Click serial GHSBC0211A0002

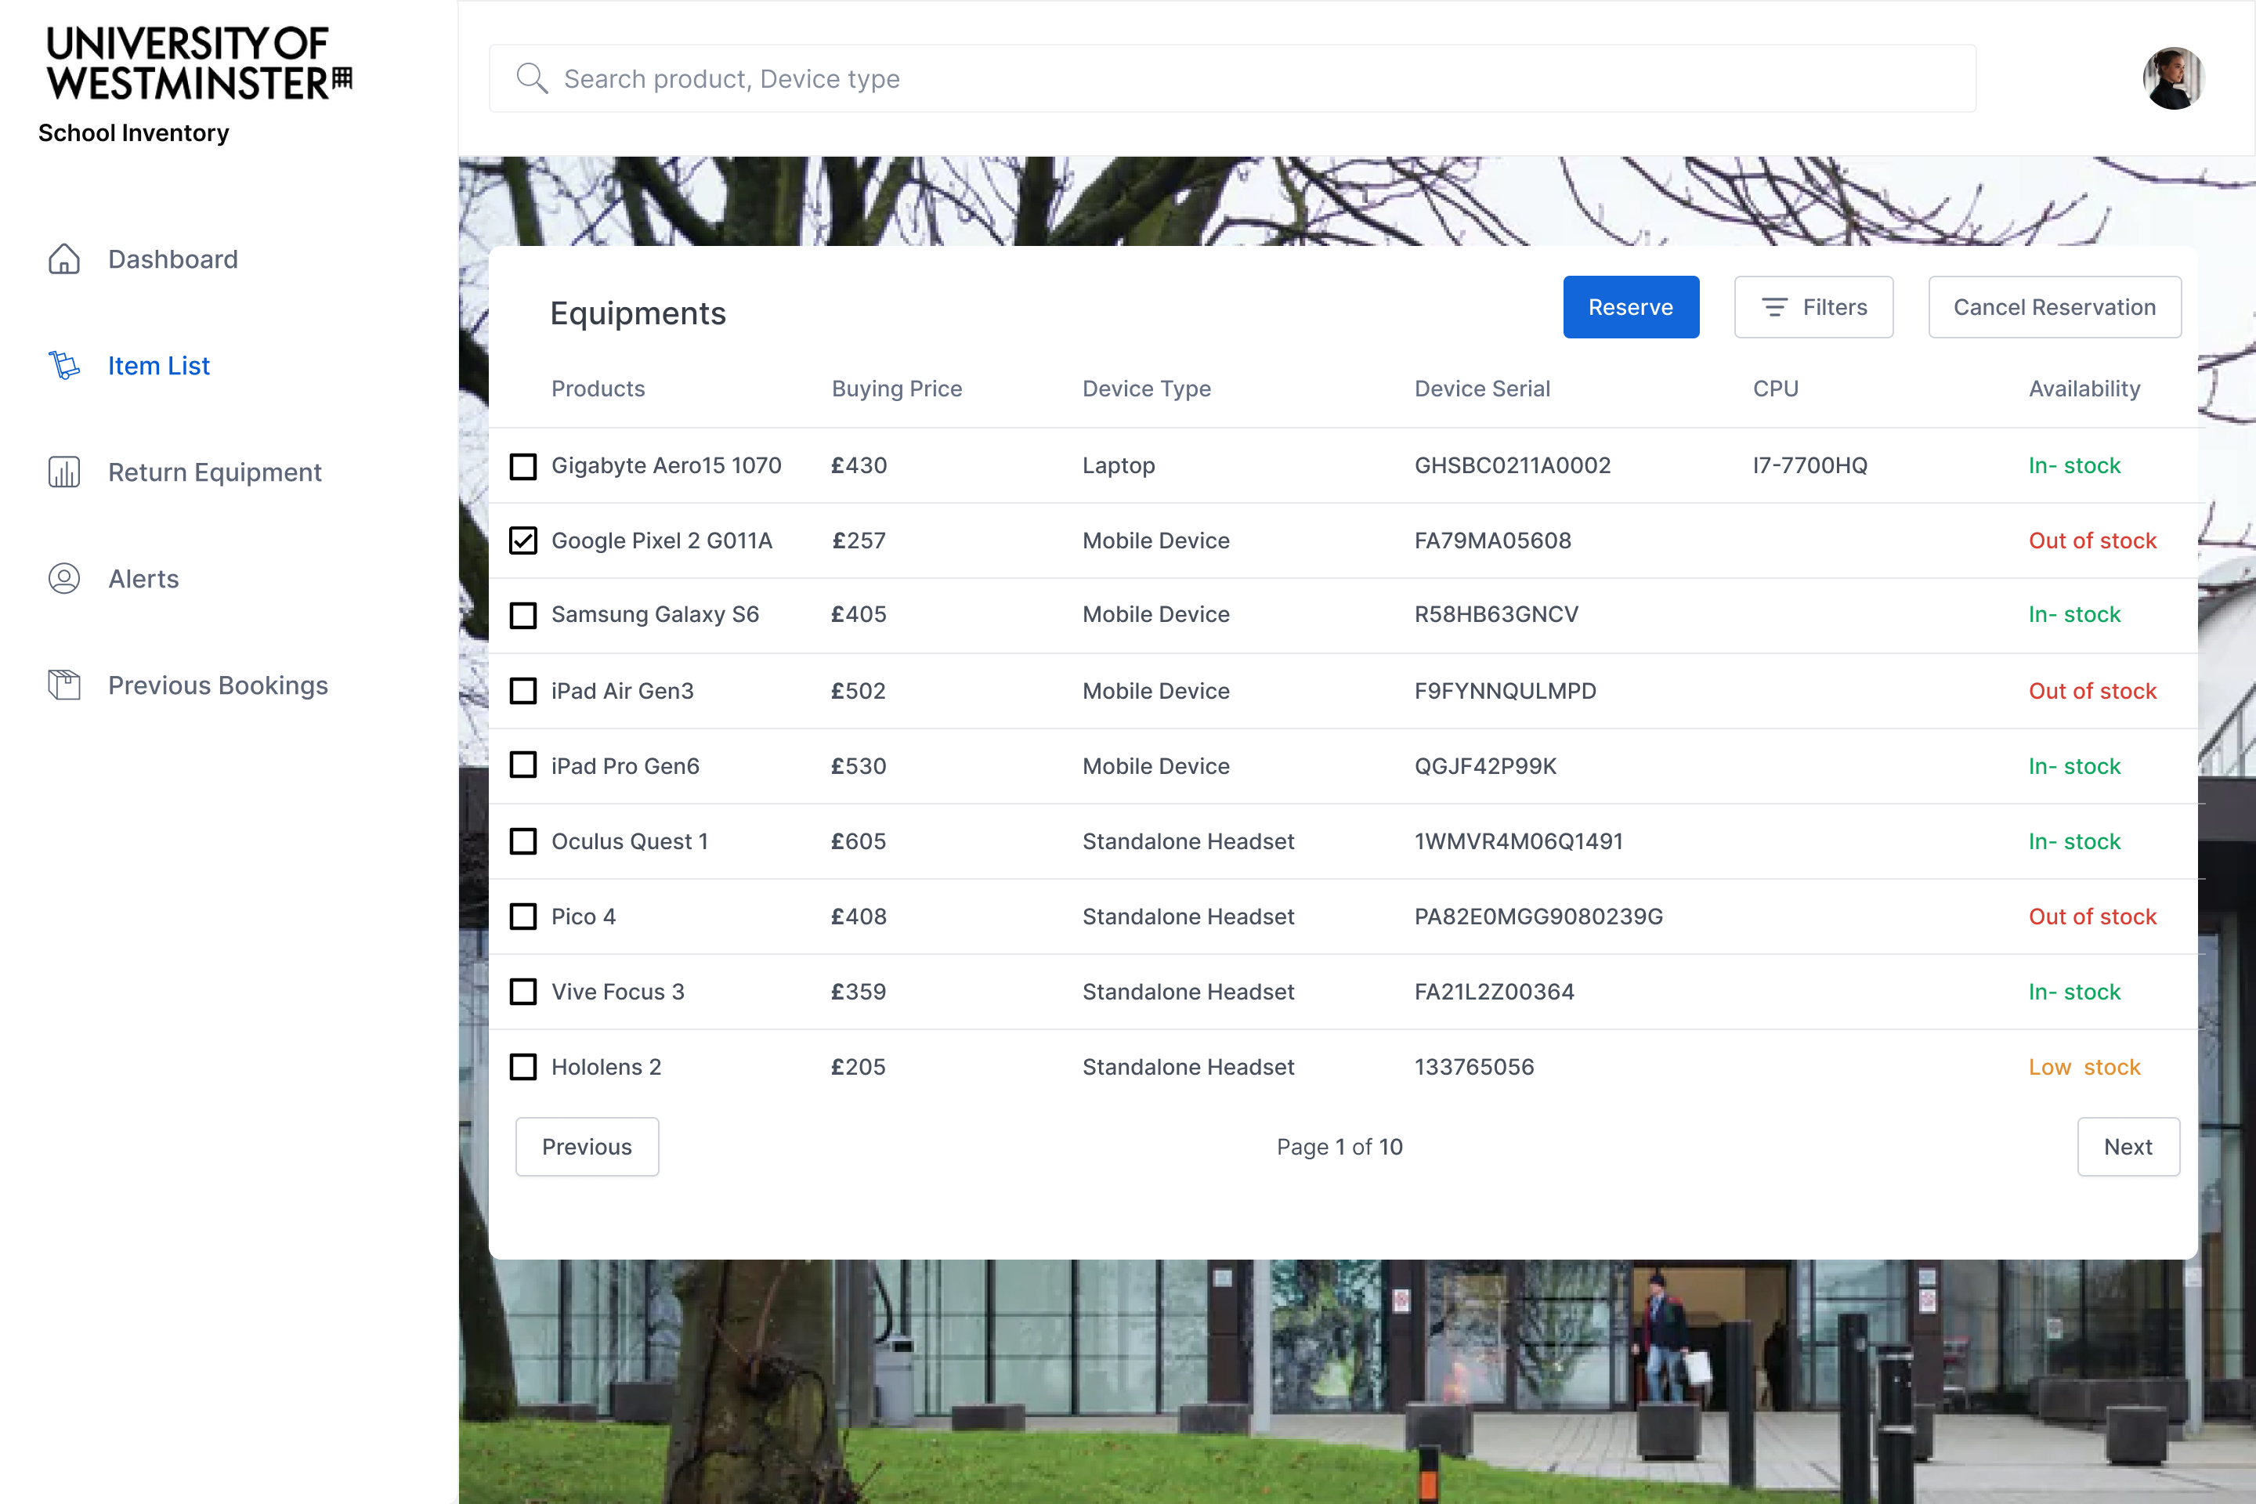1513,465
